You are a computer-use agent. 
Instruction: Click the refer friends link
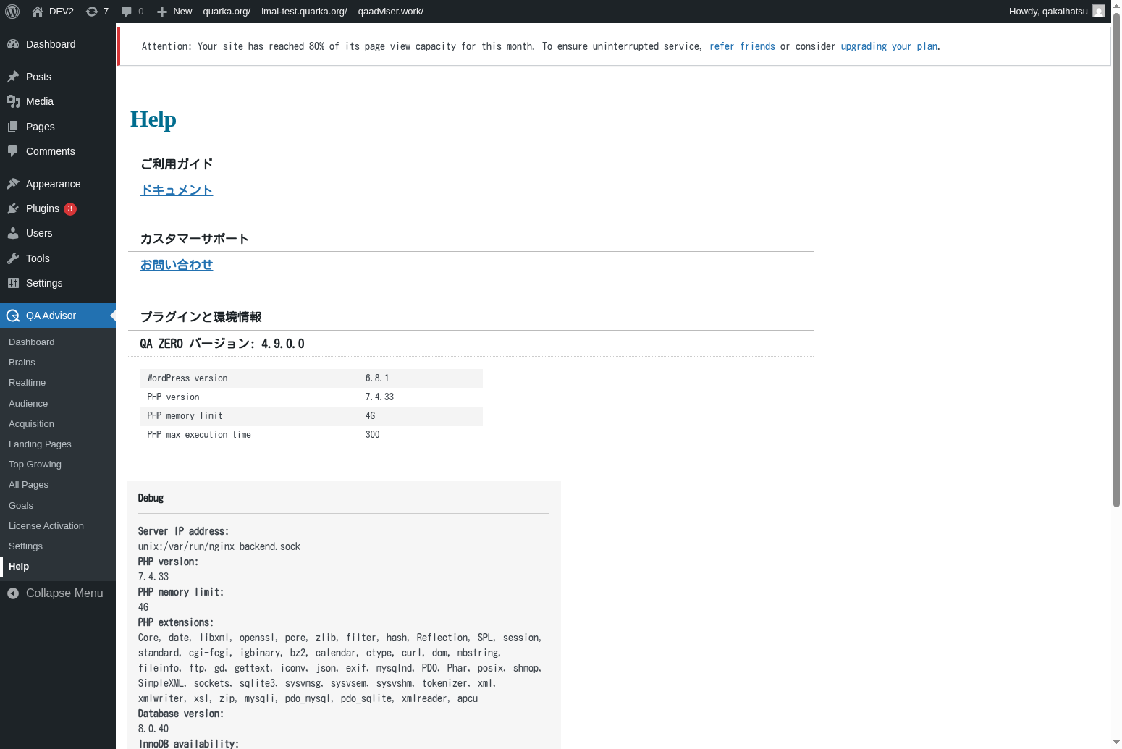[742, 46]
